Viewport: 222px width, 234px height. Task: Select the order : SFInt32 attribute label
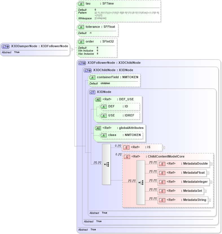click(x=100, y=41)
